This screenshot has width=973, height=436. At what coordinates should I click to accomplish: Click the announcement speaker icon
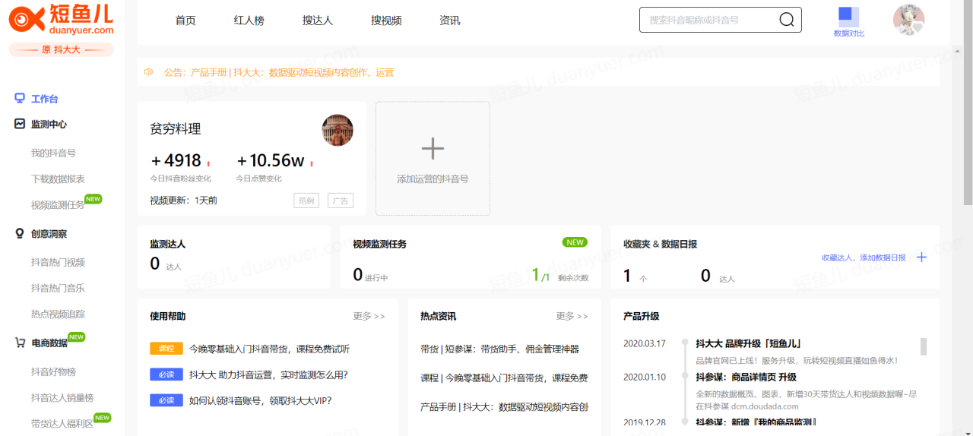coord(149,72)
